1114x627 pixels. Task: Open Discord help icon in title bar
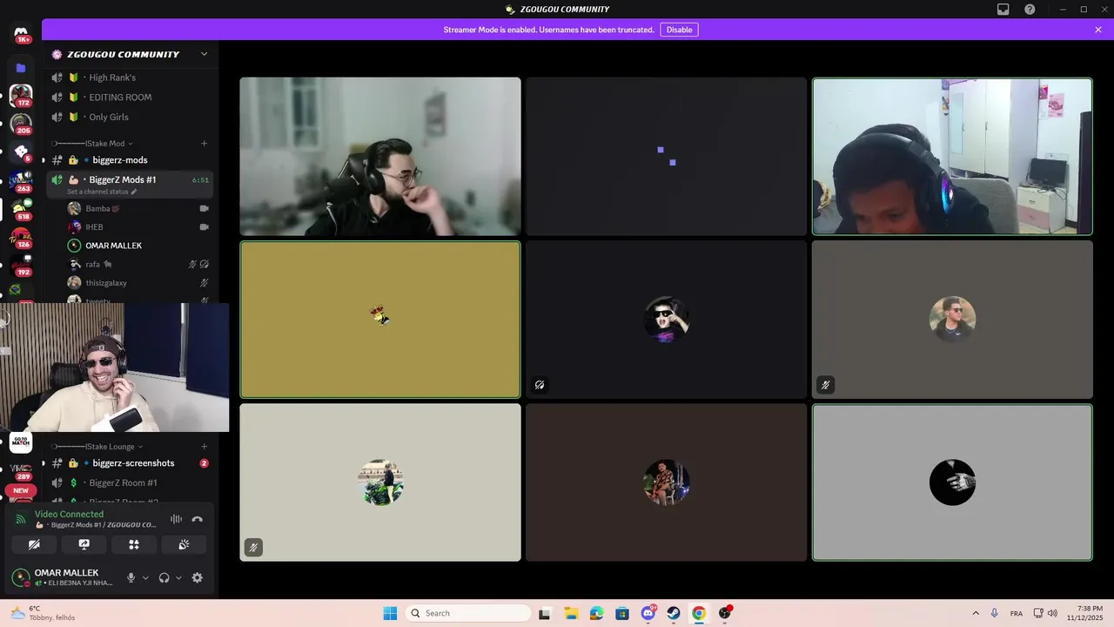(x=1030, y=10)
